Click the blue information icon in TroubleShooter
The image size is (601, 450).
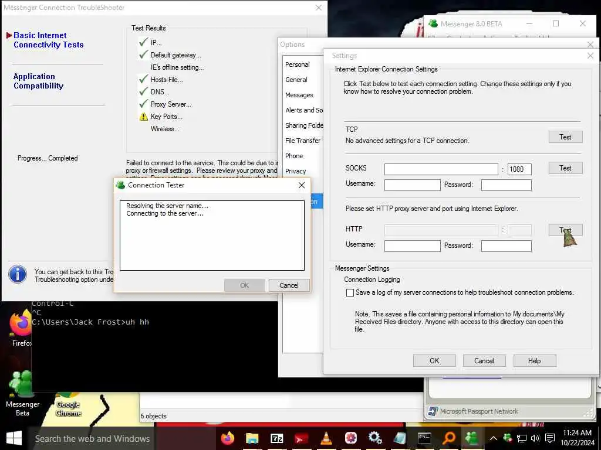point(18,274)
